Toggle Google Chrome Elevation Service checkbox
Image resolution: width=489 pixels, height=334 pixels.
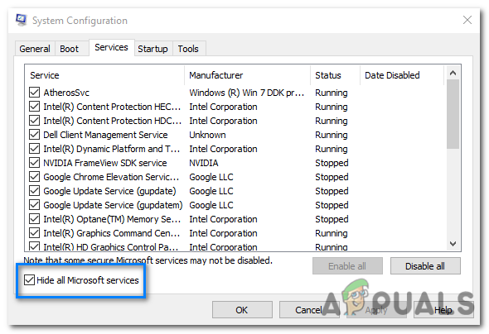click(34, 177)
